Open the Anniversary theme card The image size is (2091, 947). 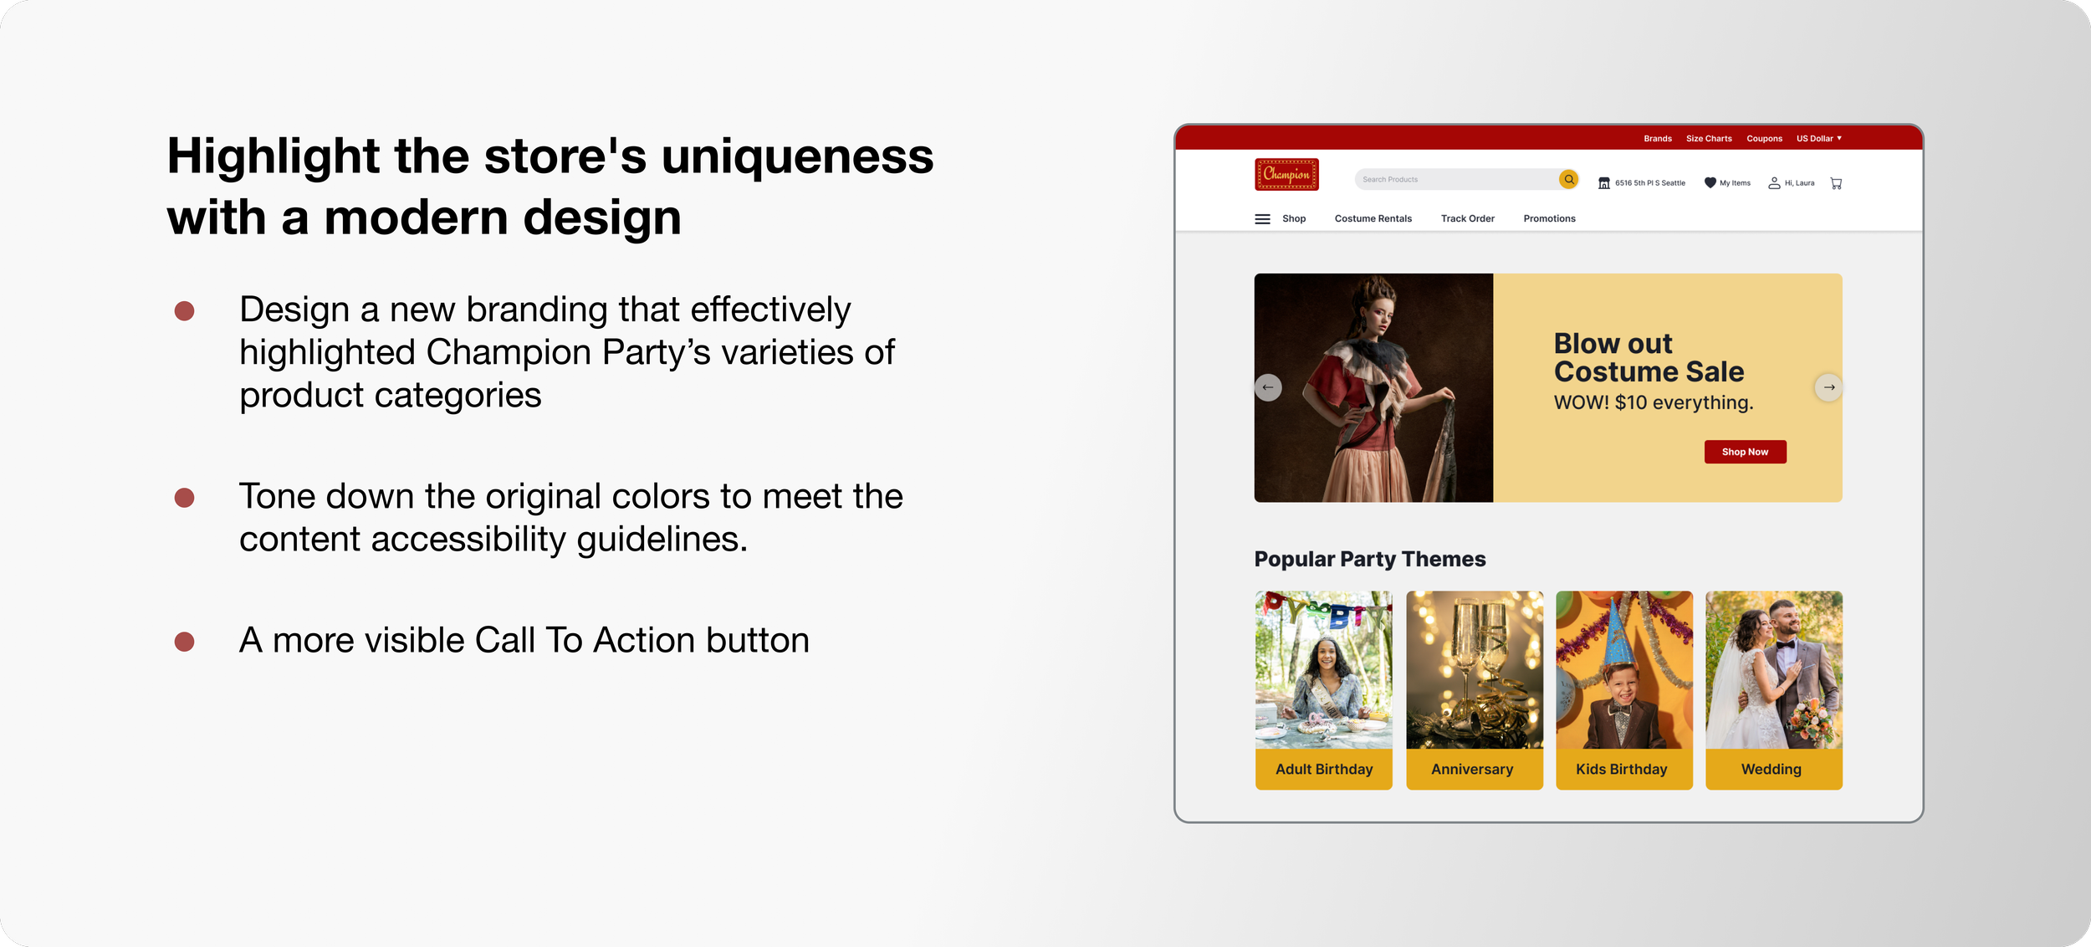(1475, 690)
